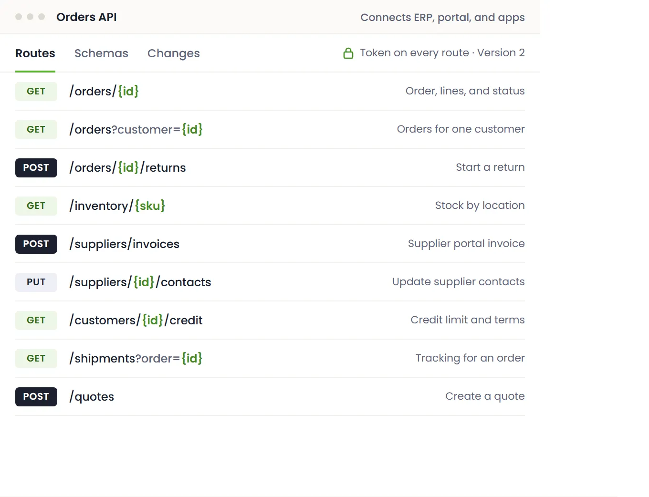The width and height of the screenshot is (649, 497).
Task: Click 'Credit limit and terms' description
Action: click(468, 320)
